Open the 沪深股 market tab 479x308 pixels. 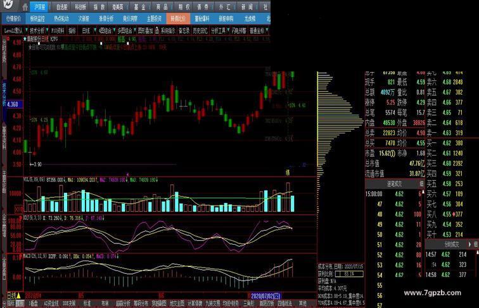click(x=40, y=7)
